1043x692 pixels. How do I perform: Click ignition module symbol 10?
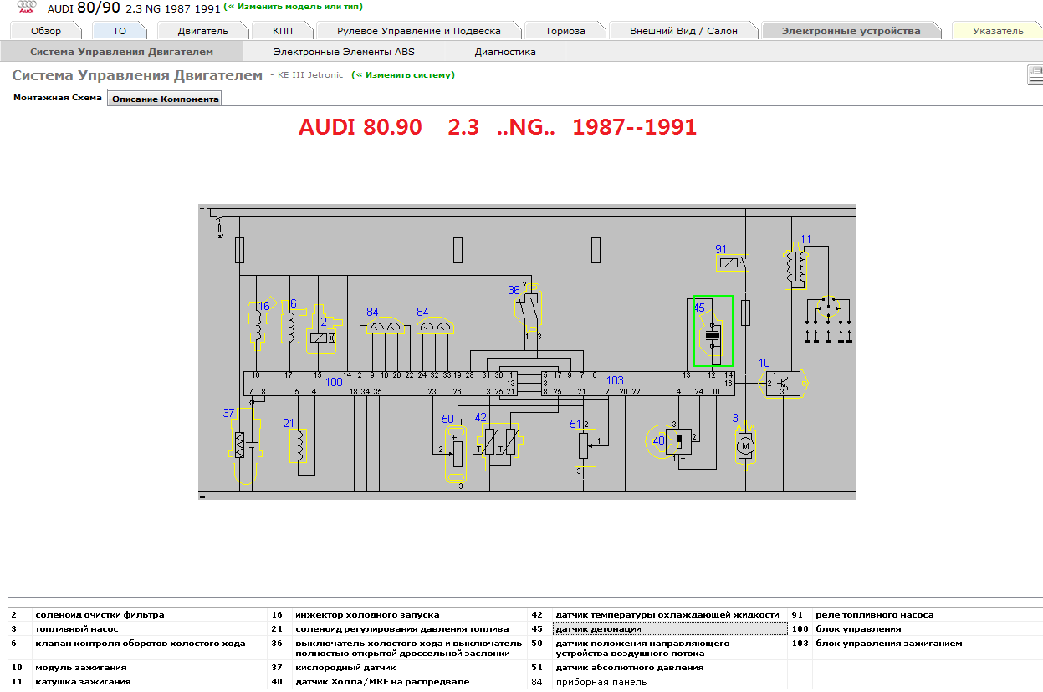coord(783,384)
